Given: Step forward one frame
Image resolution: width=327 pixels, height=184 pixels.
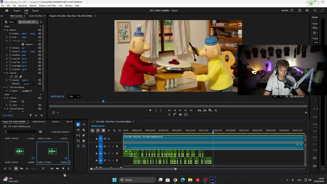Looking at the screenshot, I should pyautogui.click(x=186, y=110).
